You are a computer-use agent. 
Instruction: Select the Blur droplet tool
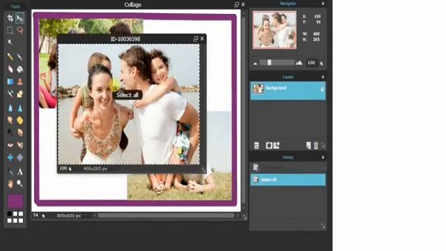10,108
